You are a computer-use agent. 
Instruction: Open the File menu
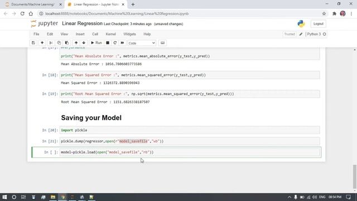pos(36,34)
